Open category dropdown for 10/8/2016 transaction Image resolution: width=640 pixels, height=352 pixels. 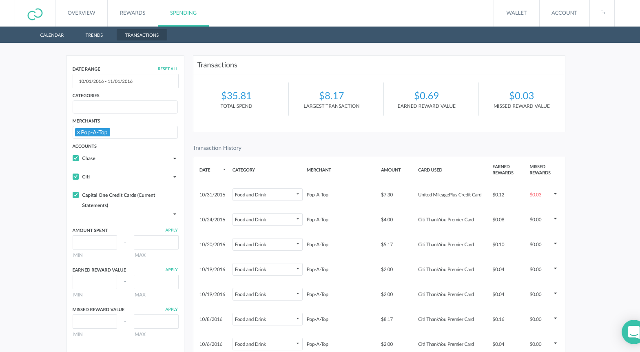[267, 319]
